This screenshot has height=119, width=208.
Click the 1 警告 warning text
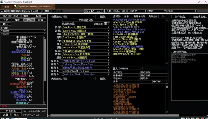coord(4,106)
